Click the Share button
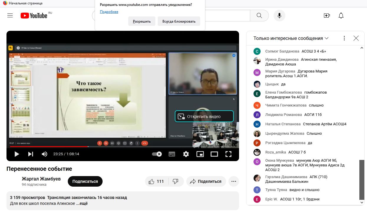The height and width of the screenshot is (211, 367). click(x=206, y=181)
